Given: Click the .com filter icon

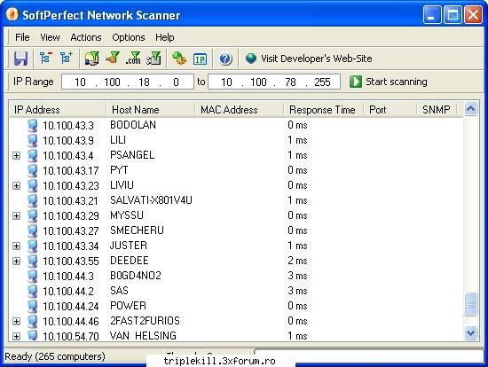Looking at the screenshot, I should click(133, 59).
